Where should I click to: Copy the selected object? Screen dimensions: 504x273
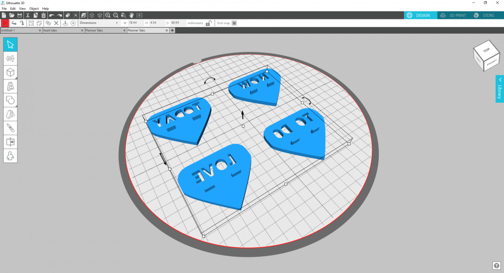coord(36,15)
